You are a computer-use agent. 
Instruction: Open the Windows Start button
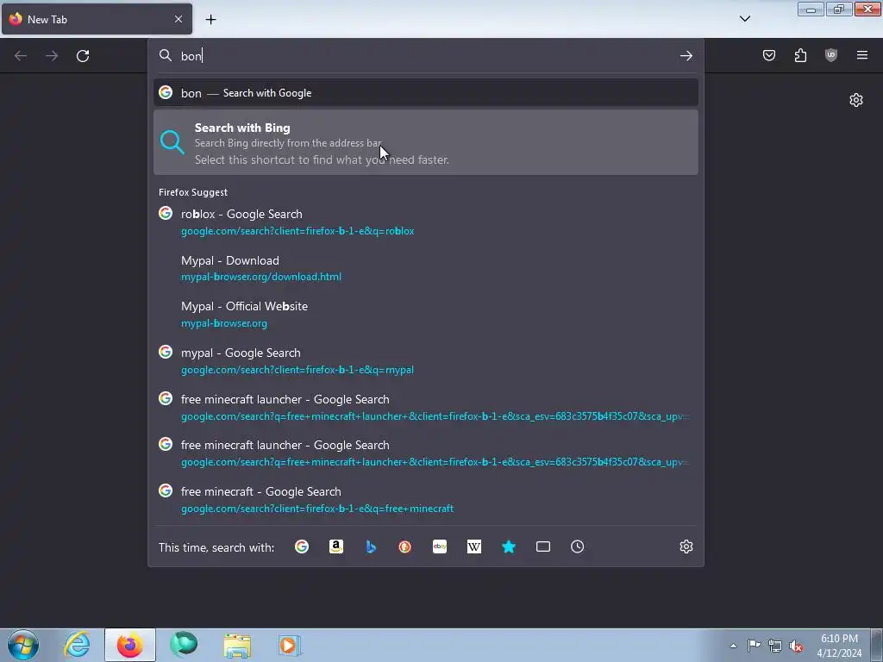tap(23, 645)
